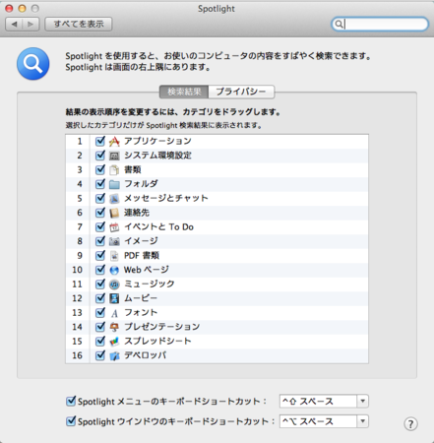This screenshot has width=434, height=443.
Task: Click the magnifier icon in search field
Action: pos(339,24)
